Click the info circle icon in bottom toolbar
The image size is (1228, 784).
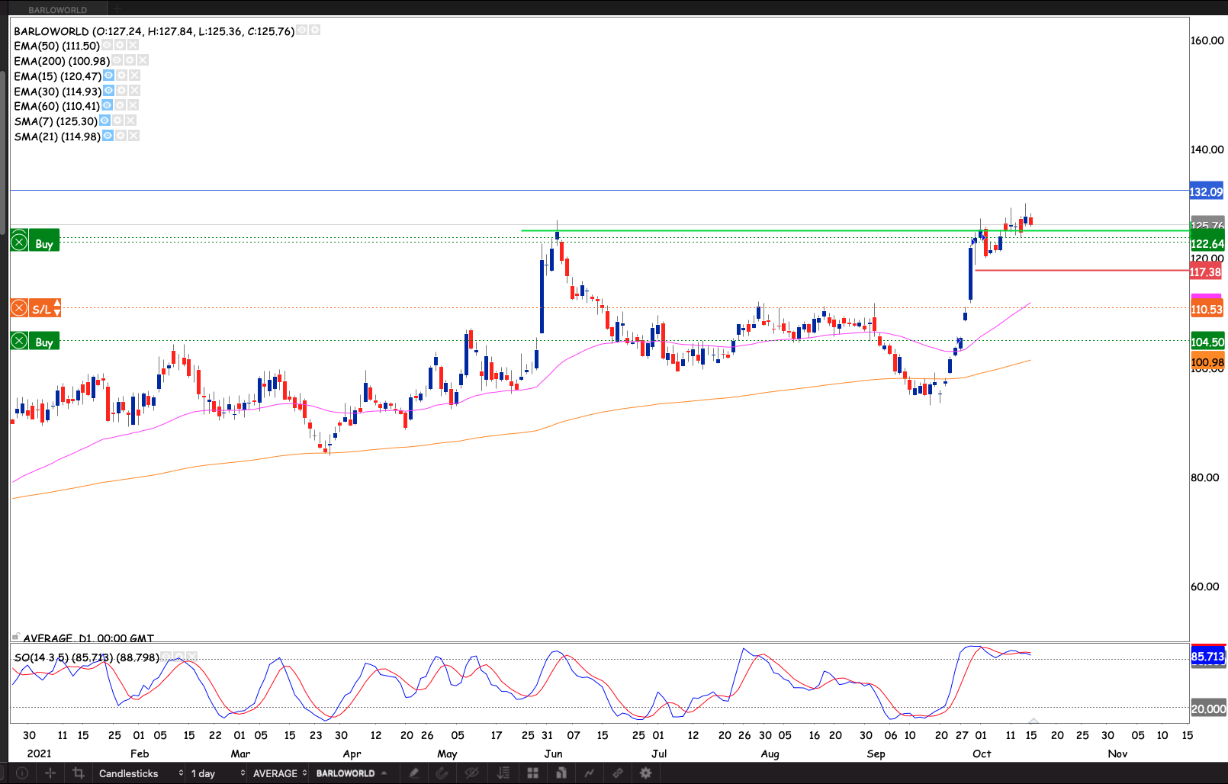(22, 773)
